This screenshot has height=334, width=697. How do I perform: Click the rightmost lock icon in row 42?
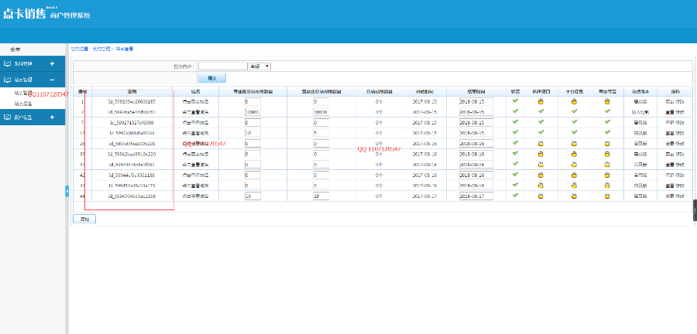[x=607, y=176]
